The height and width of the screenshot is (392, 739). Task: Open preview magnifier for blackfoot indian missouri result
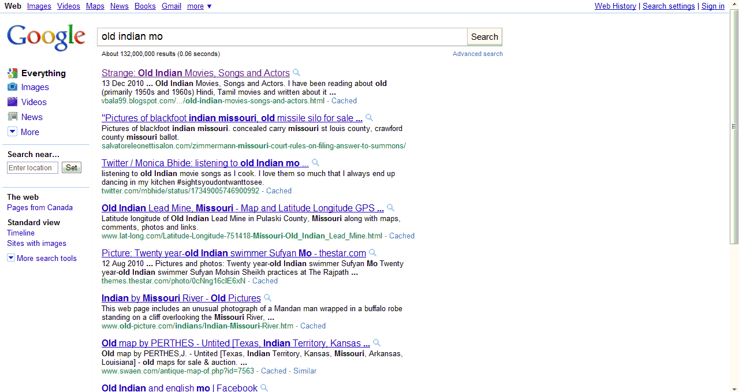tap(369, 118)
